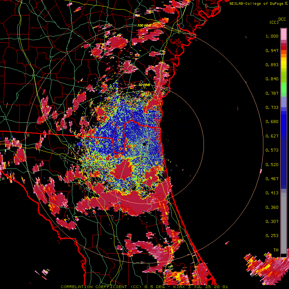The width and height of the screenshot is (289, 289).
Task: Click the 0.520 color bar value
Action: pyautogui.click(x=272, y=165)
